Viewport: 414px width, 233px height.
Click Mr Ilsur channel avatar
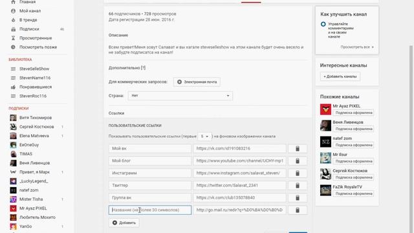pyautogui.click(x=325, y=158)
